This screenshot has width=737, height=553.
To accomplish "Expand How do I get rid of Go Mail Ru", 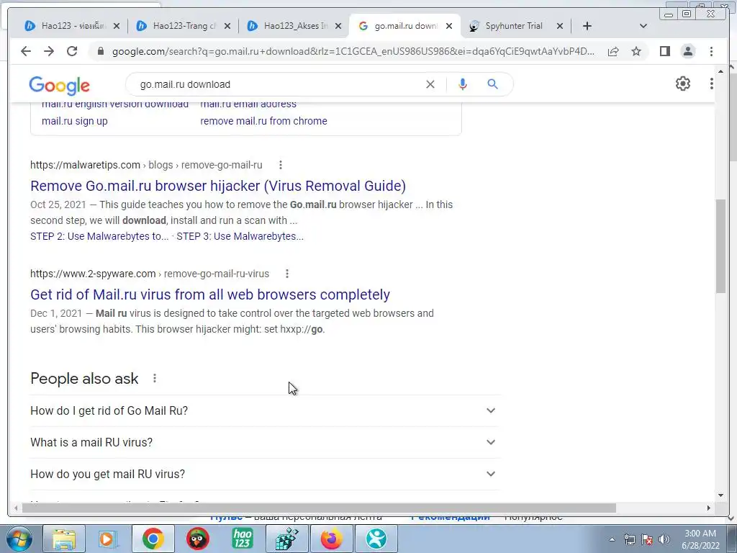I will [265, 410].
